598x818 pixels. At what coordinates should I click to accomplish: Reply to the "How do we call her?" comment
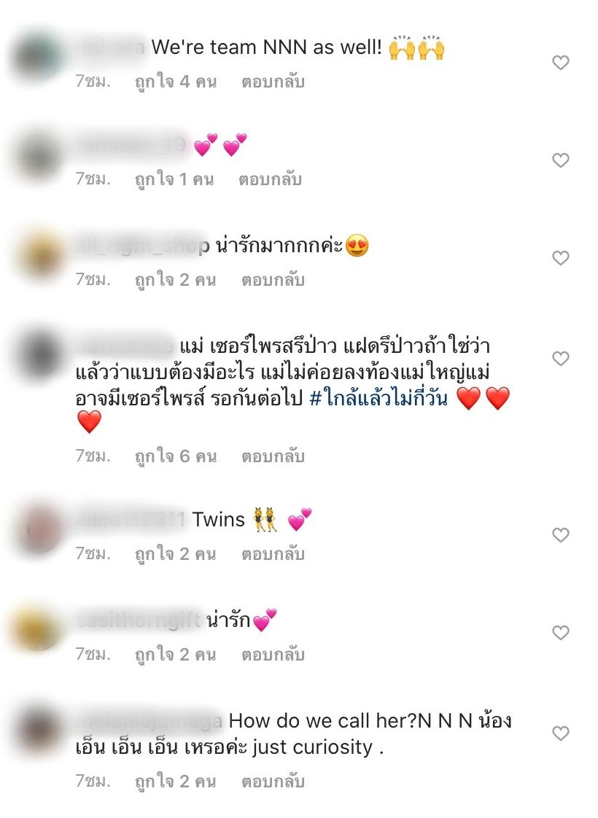click(x=273, y=782)
